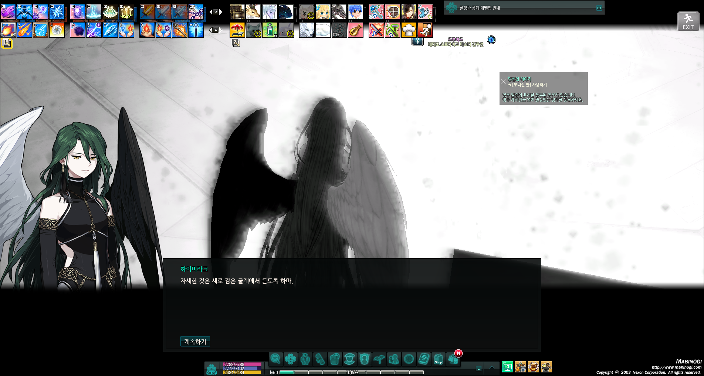The height and width of the screenshot is (376, 704).
Task: Expand the bottom bar up arrow
Action: coord(492,368)
